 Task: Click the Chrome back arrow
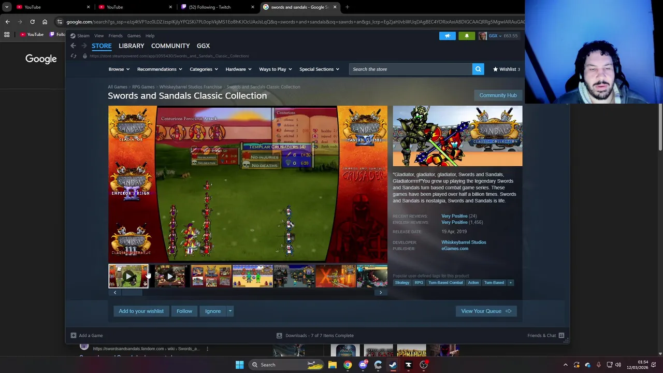[x=7, y=22]
